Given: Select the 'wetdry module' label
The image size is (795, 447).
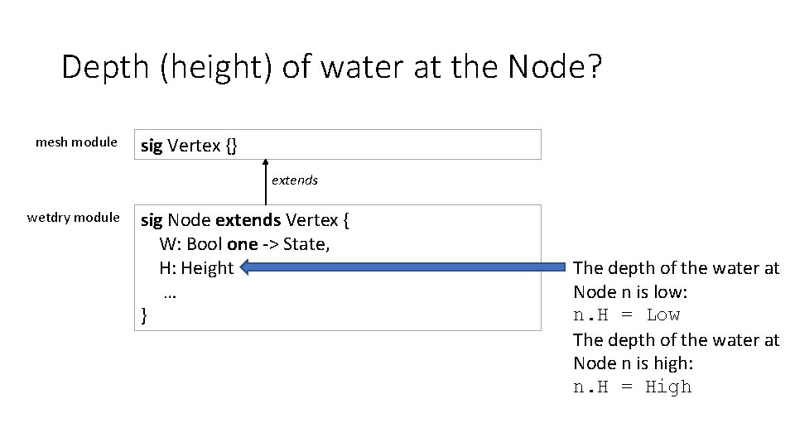Looking at the screenshot, I should 73,218.
